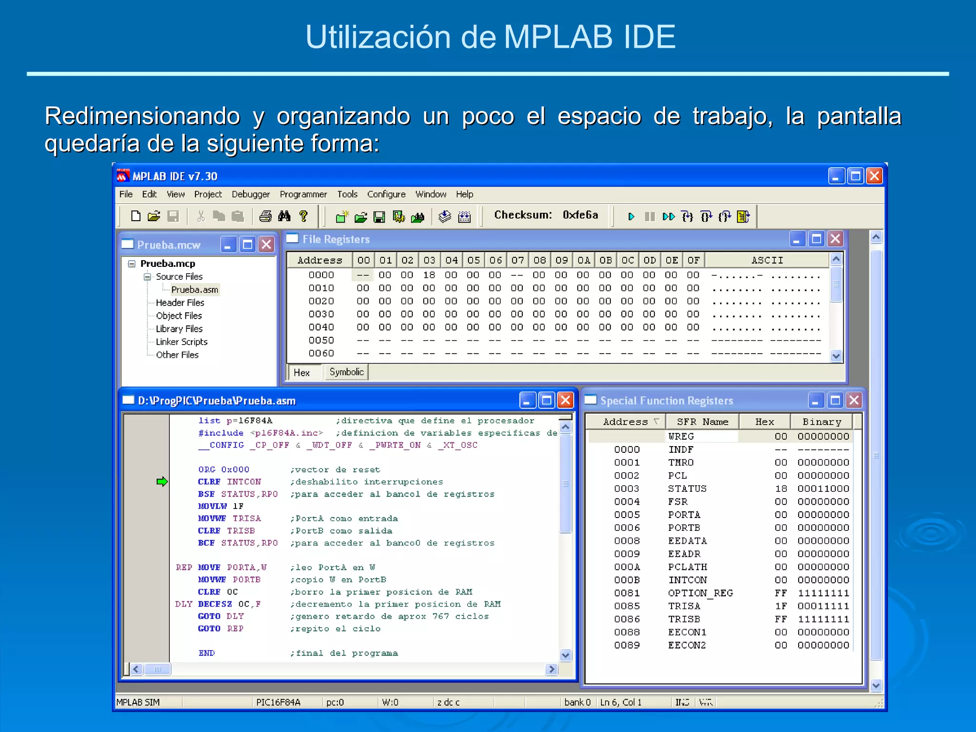
Task: Click the code editor horizontal scroll left arrow
Action: pyautogui.click(x=136, y=669)
